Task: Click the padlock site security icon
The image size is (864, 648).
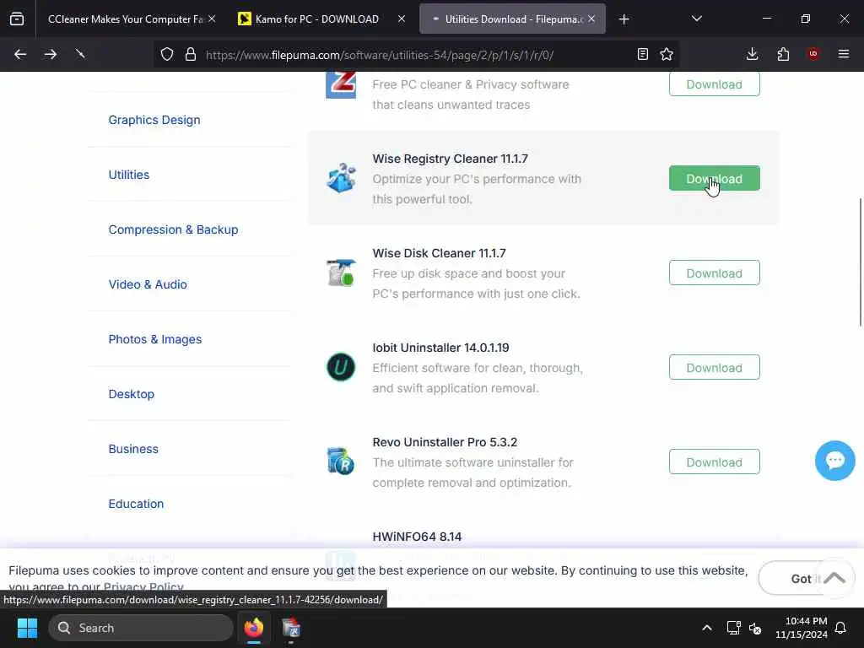Action: point(191,54)
